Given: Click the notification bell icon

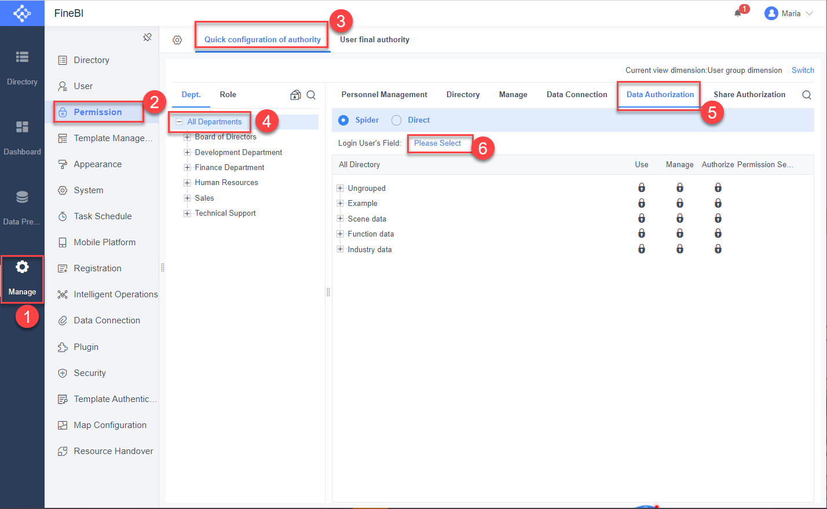Looking at the screenshot, I should [737, 13].
